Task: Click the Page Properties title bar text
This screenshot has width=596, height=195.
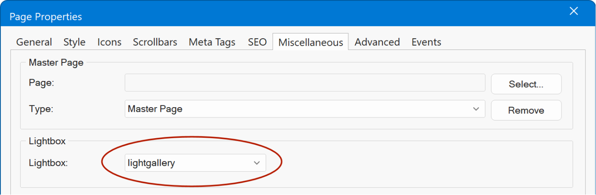Action: (x=46, y=17)
